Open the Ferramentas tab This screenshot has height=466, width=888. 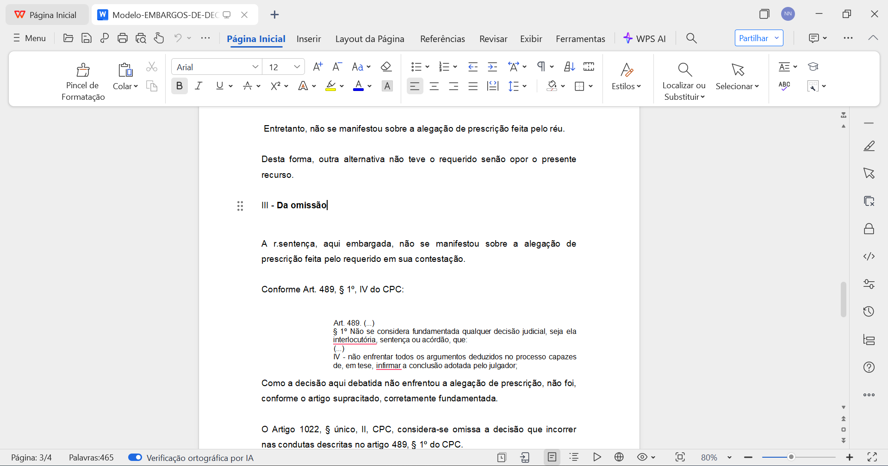coord(580,39)
